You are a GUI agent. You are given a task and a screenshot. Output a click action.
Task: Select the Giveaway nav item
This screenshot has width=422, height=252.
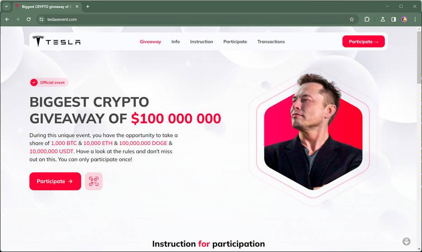click(150, 42)
